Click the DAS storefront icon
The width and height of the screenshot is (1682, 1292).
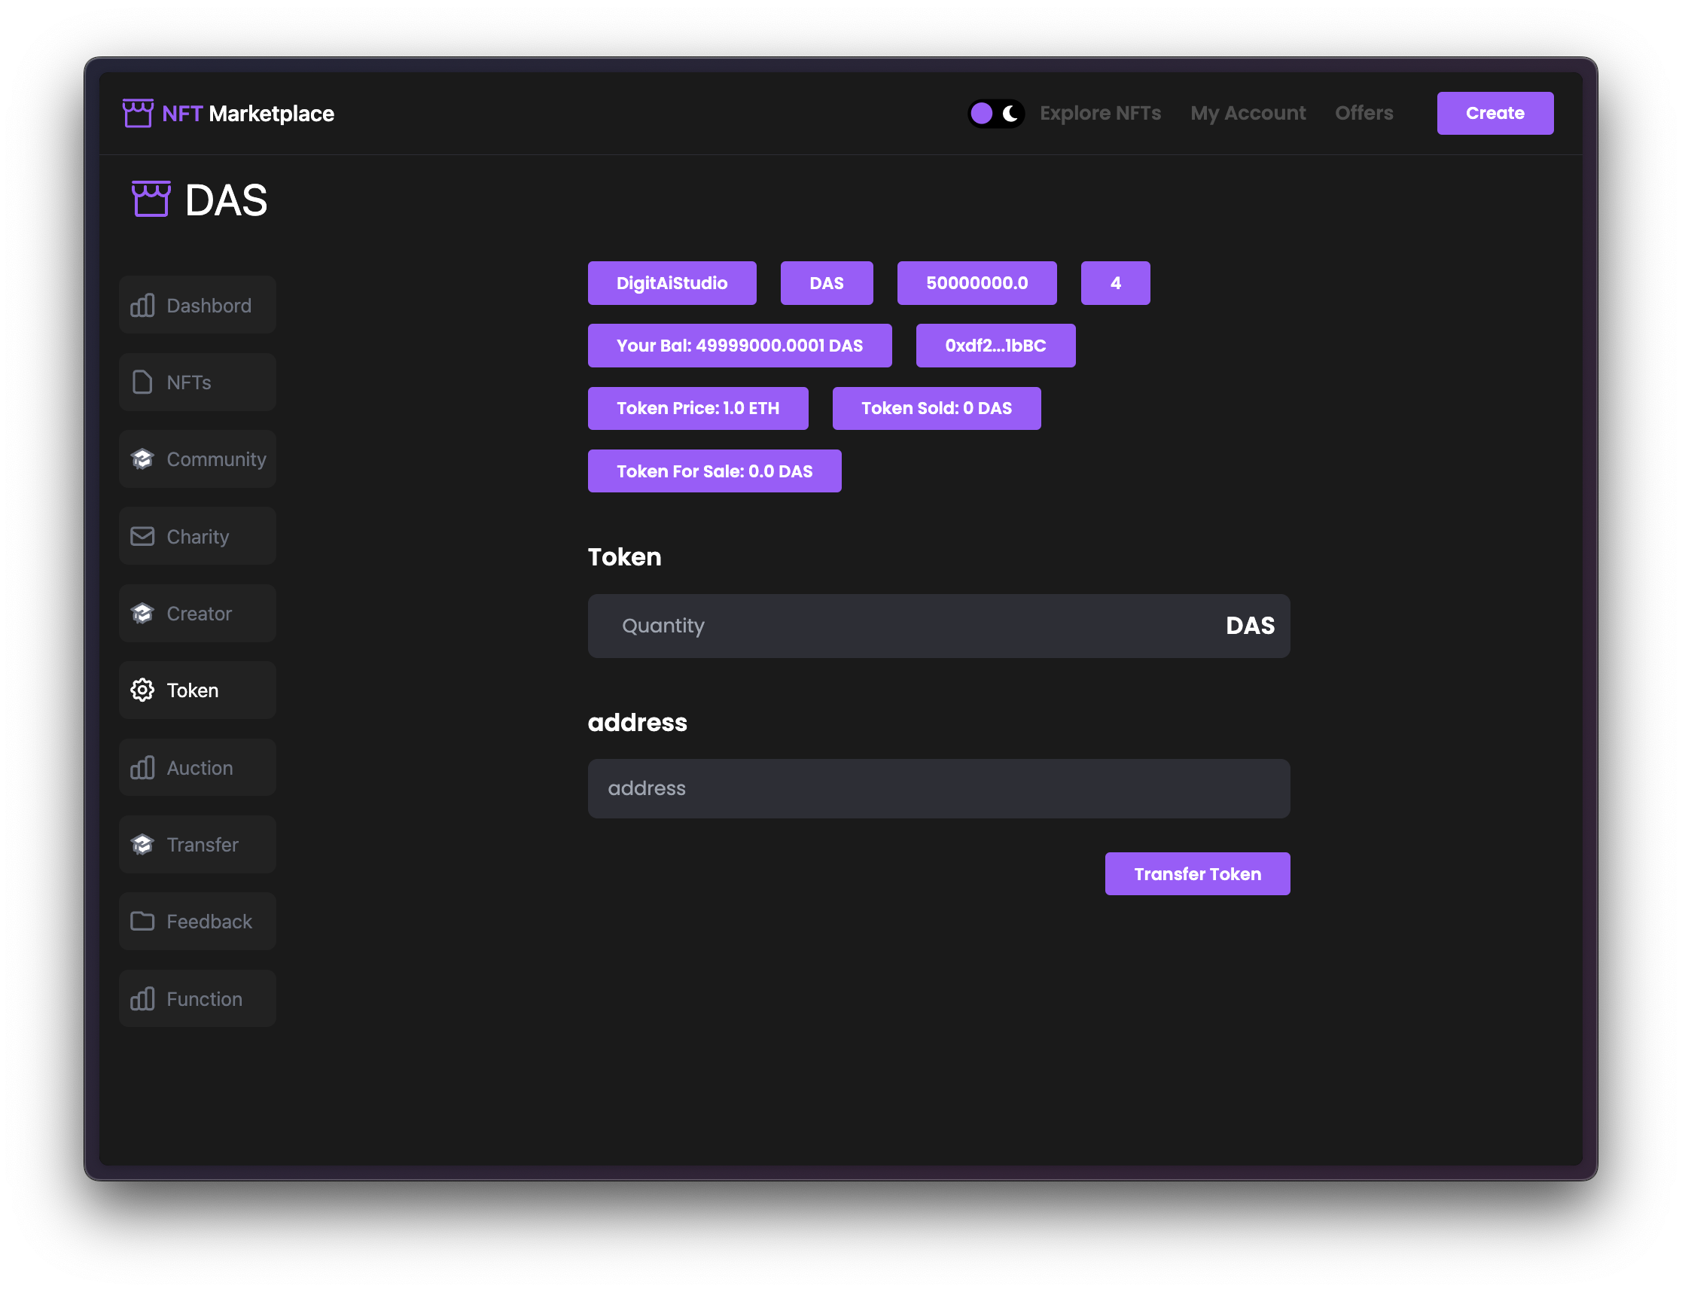tap(151, 200)
